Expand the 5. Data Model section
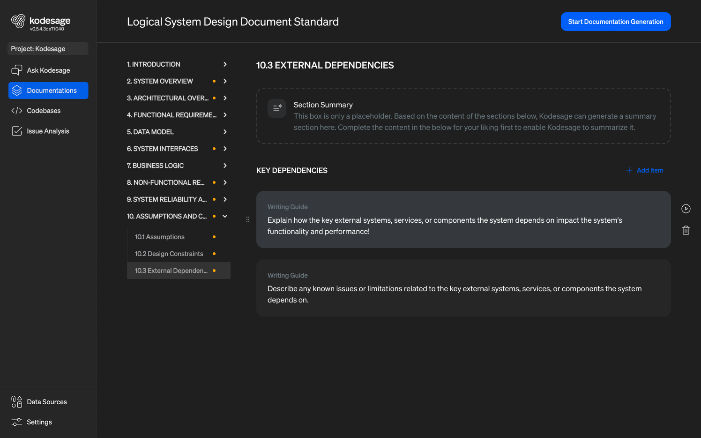 pyautogui.click(x=225, y=132)
